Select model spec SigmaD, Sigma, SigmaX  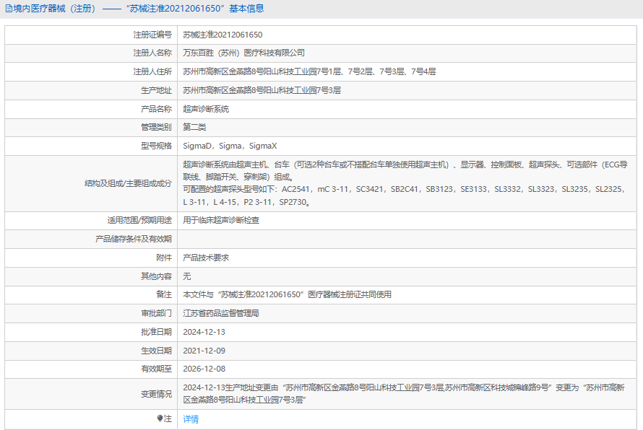[230, 146]
